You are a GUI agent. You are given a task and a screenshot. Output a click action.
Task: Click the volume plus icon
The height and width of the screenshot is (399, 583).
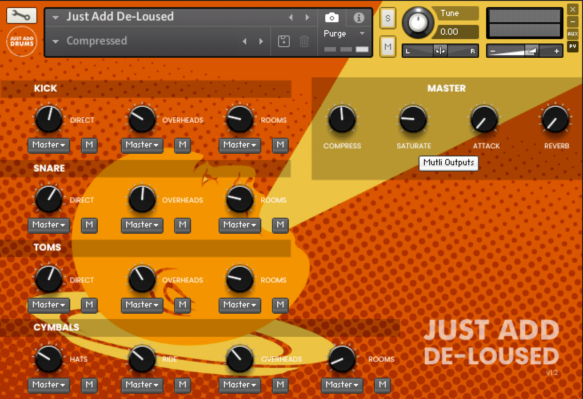(x=556, y=51)
